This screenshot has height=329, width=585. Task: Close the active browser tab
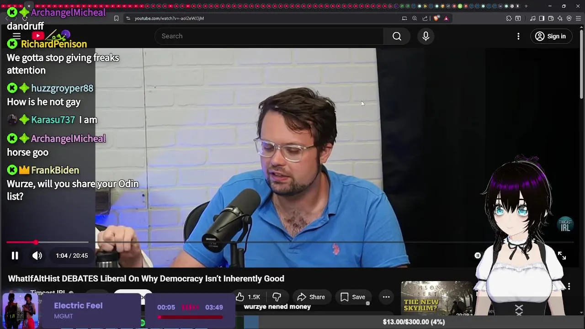[x=29, y=6]
